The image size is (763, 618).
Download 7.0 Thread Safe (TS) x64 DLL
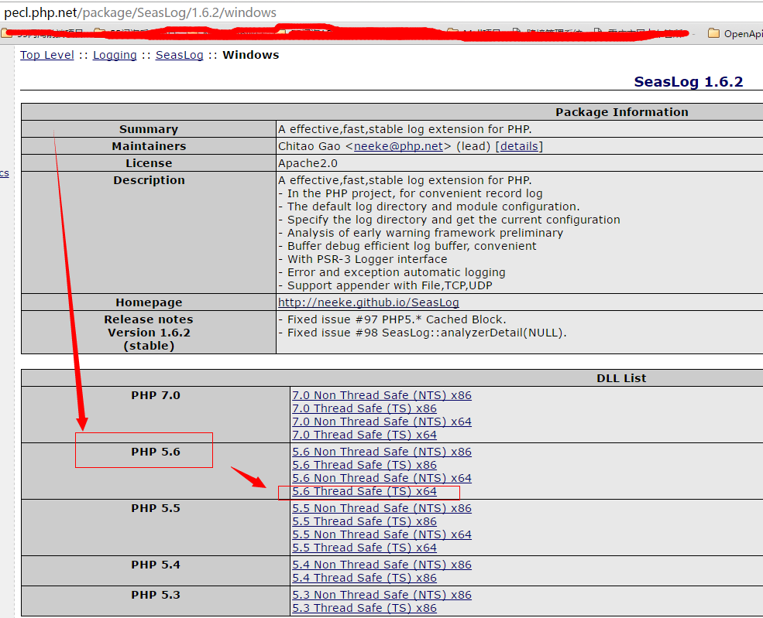click(365, 435)
